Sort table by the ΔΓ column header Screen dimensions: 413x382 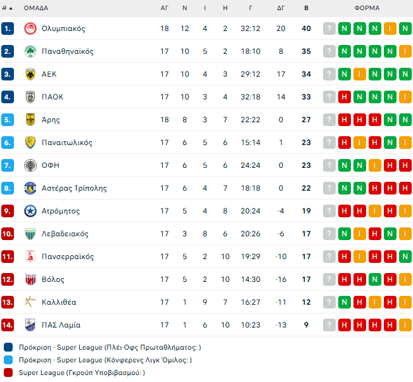pyautogui.click(x=281, y=8)
